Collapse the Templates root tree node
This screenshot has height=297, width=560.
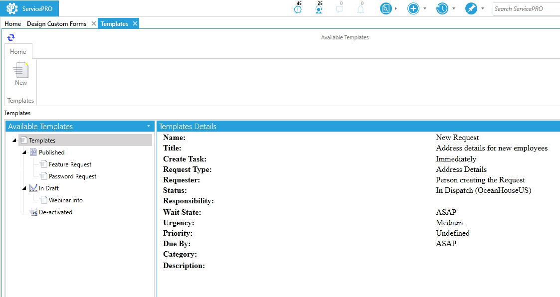14,141
